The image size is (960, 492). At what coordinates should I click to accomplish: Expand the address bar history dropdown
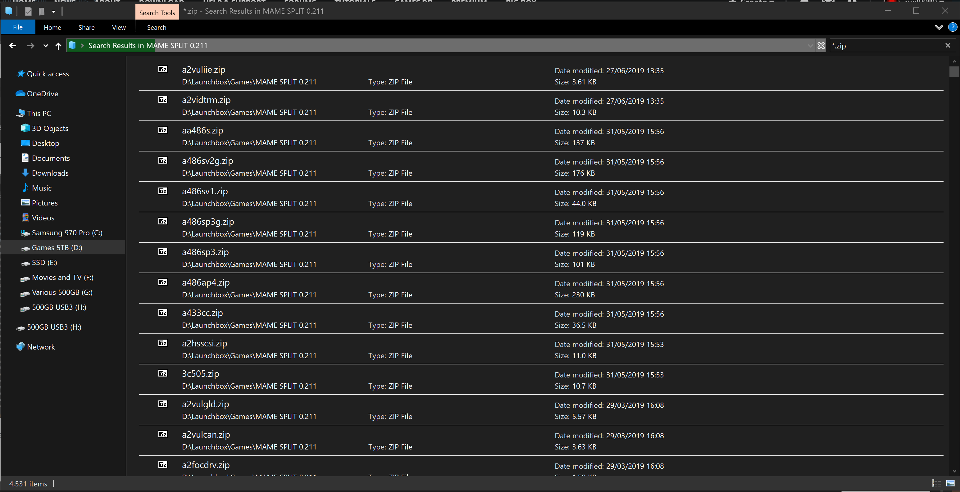810,45
